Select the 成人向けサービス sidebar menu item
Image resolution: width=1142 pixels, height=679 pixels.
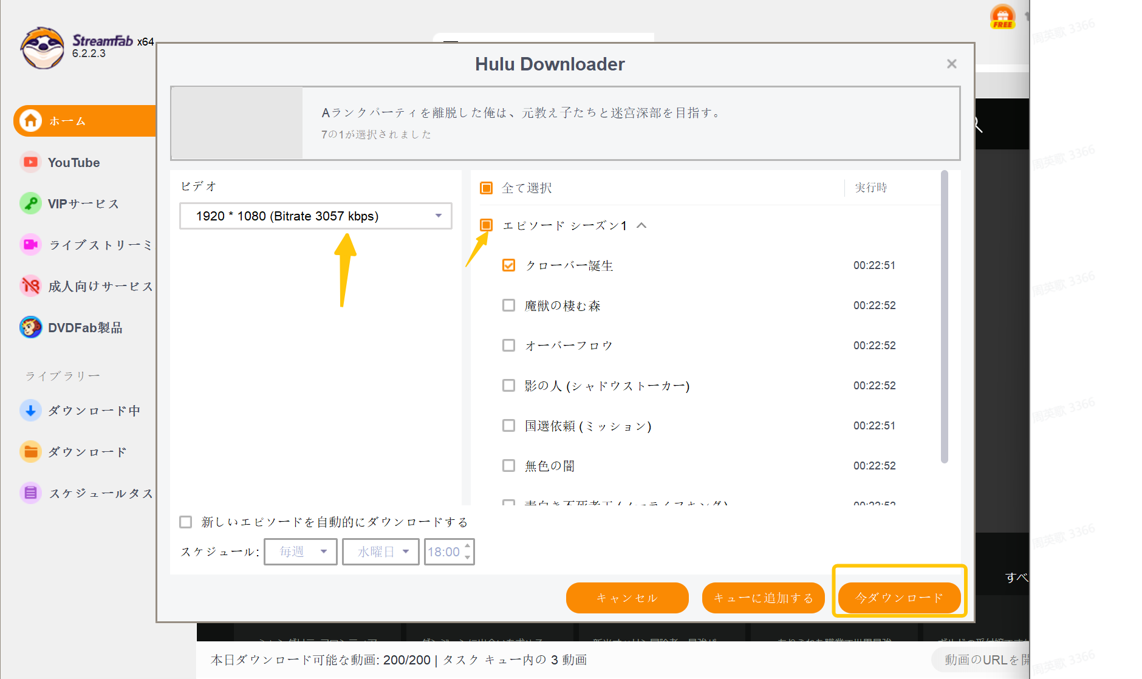[85, 286]
